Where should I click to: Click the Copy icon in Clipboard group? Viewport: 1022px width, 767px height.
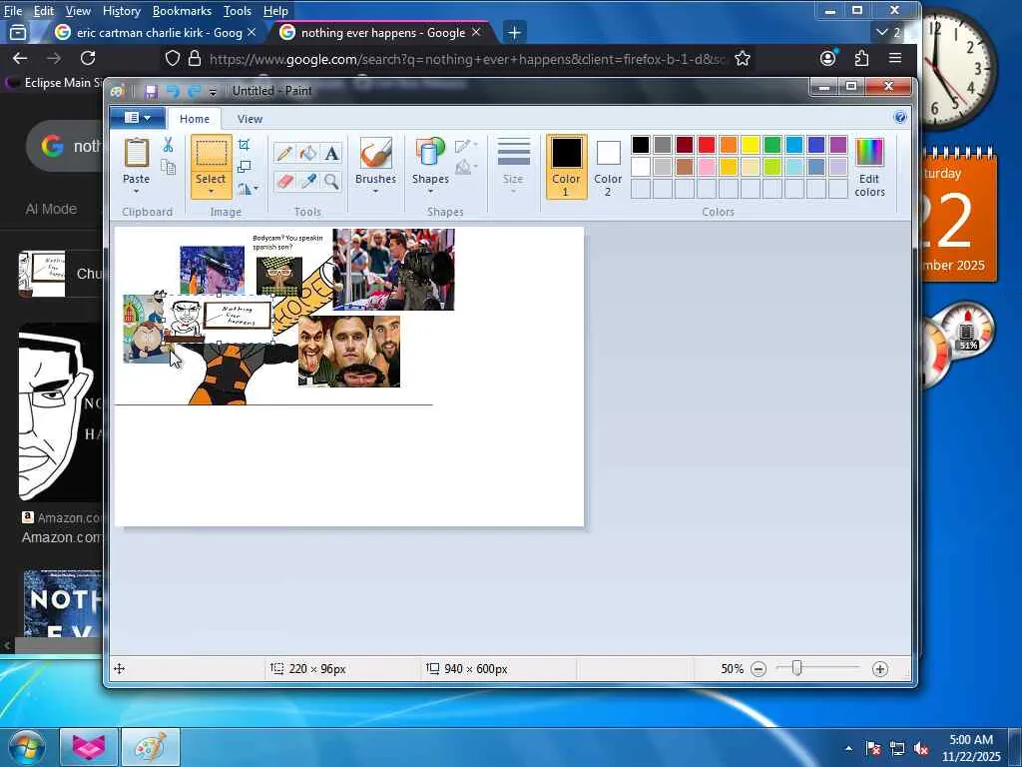coord(168,167)
